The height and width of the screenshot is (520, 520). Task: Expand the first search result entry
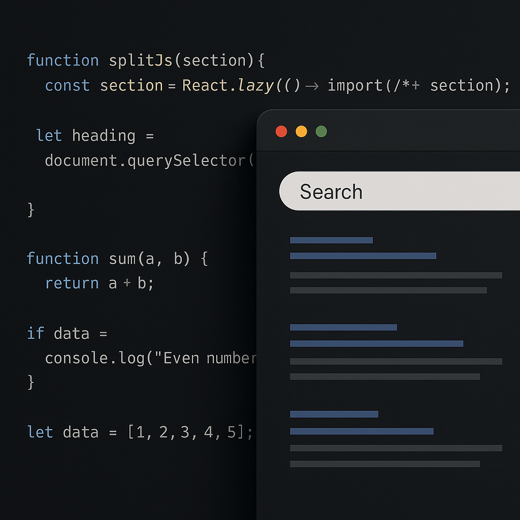pyautogui.click(x=363, y=255)
